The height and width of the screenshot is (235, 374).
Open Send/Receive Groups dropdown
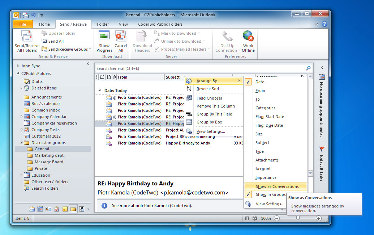[x=90, y=49]
